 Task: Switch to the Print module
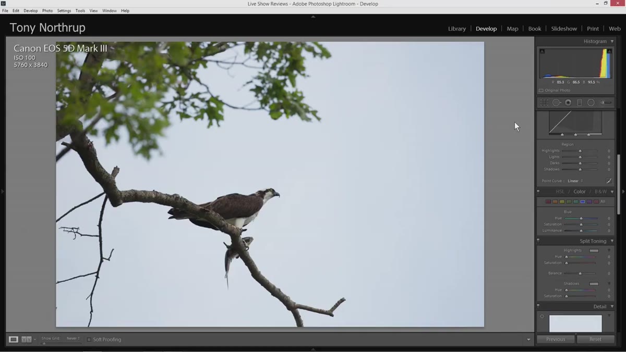coord(593,29)
